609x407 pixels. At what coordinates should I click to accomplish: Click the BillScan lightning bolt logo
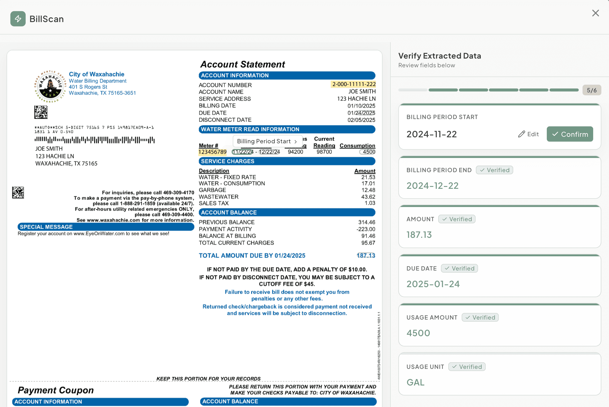click(18, 19)
